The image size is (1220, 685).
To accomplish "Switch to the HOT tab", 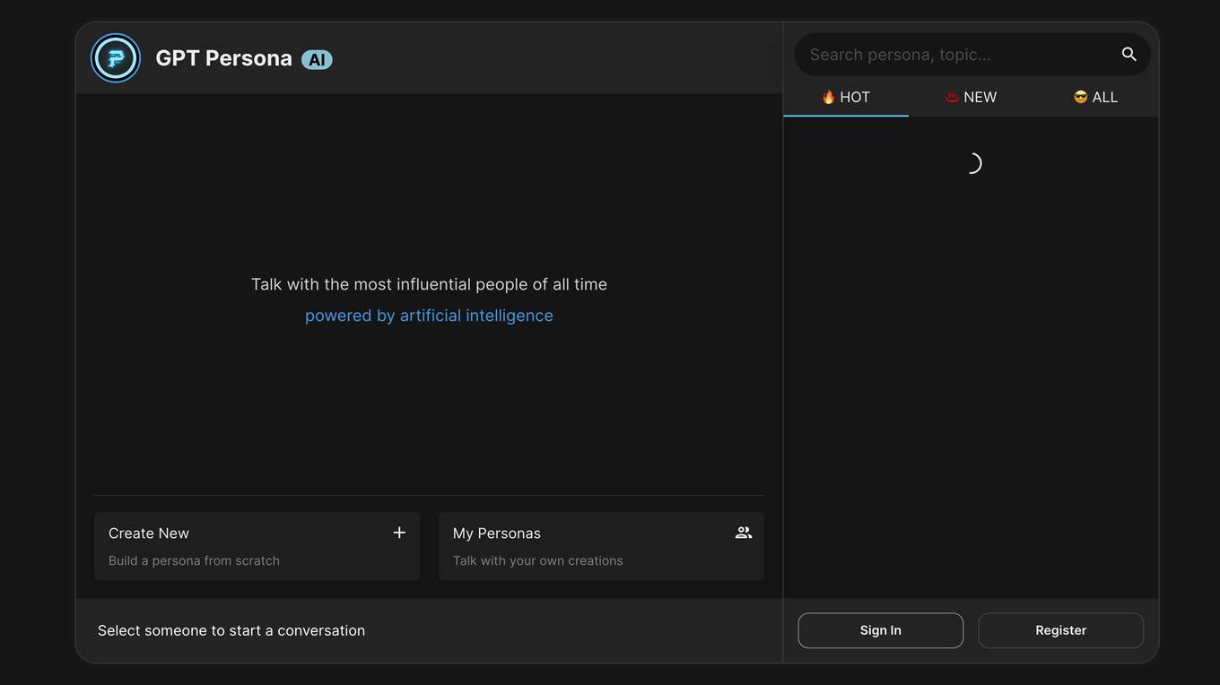I will pos(846,97).
